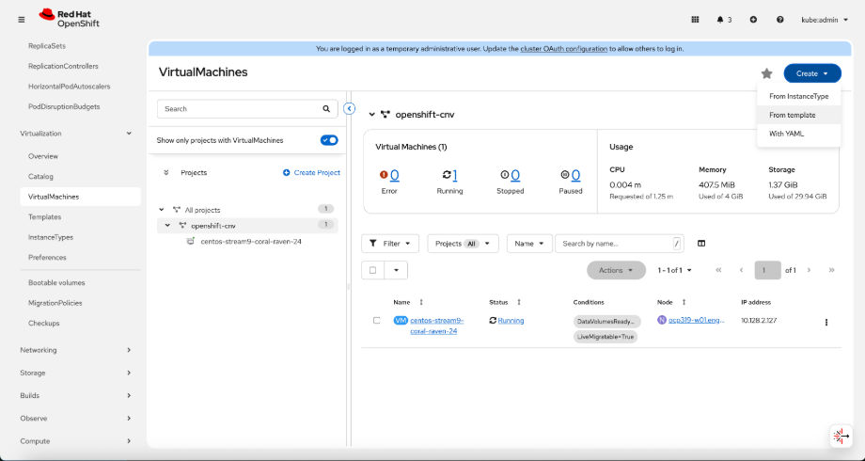Open Overview under Virtualization
The height and width of the screenshot is (461, 865).
click(43, 156)
